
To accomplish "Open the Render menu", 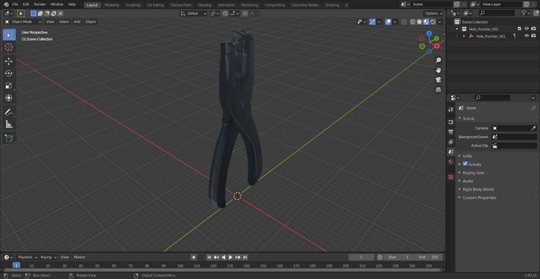I will coord(40,4).
